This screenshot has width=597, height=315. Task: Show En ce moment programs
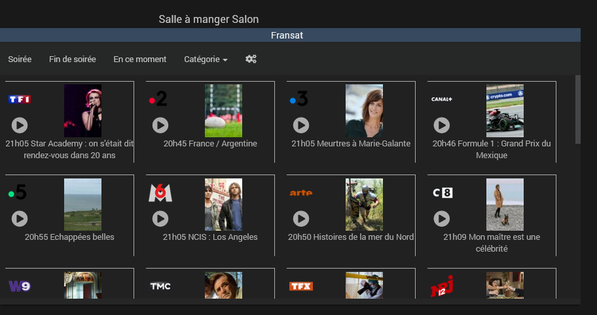139,59
